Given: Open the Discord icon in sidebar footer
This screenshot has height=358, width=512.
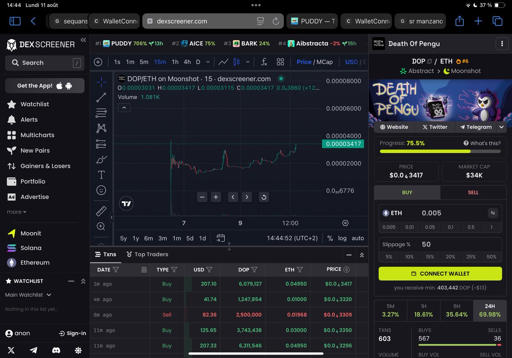Looking at the screenshot, I should tap(56, 350).
